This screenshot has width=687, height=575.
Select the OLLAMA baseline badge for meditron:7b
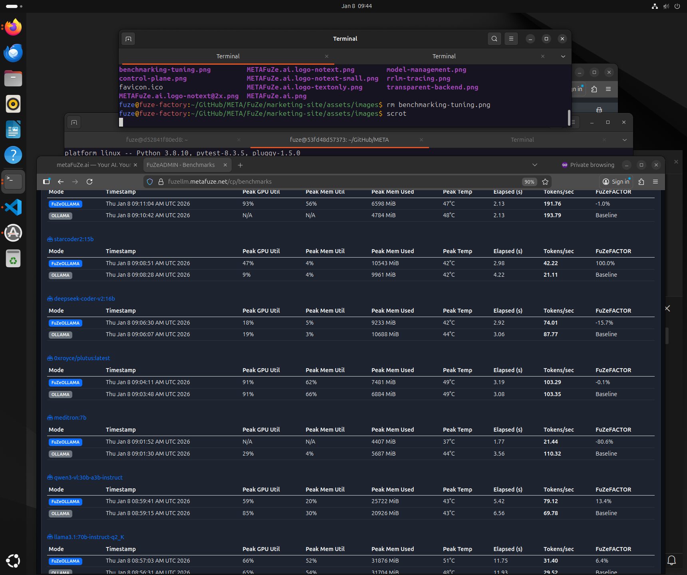point(60,454)
